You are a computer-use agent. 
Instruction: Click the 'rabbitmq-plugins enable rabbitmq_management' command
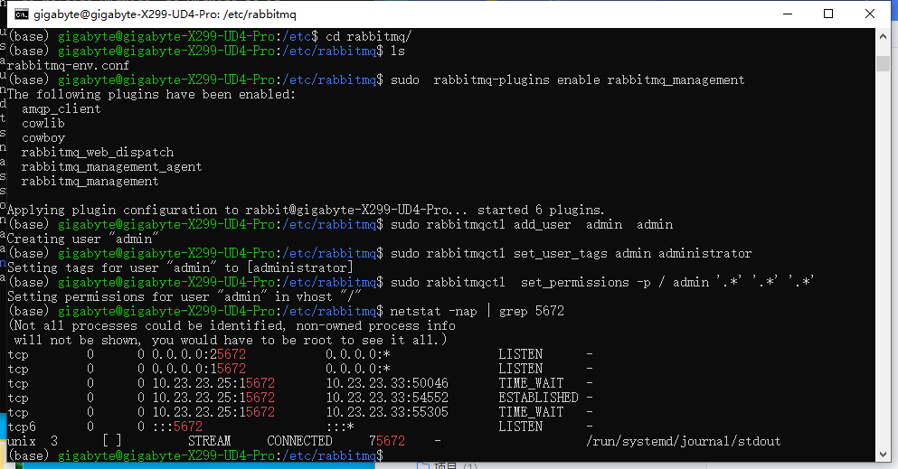589,80
